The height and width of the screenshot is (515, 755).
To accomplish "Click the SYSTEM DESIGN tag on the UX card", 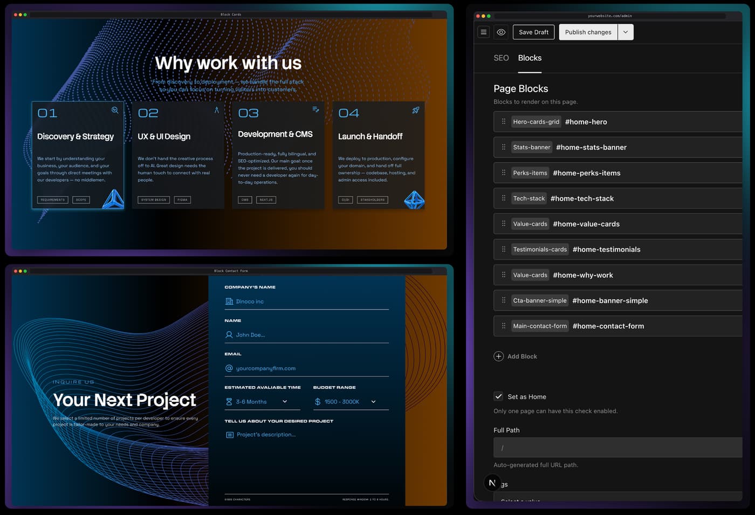I will click(x=154, y=200).
